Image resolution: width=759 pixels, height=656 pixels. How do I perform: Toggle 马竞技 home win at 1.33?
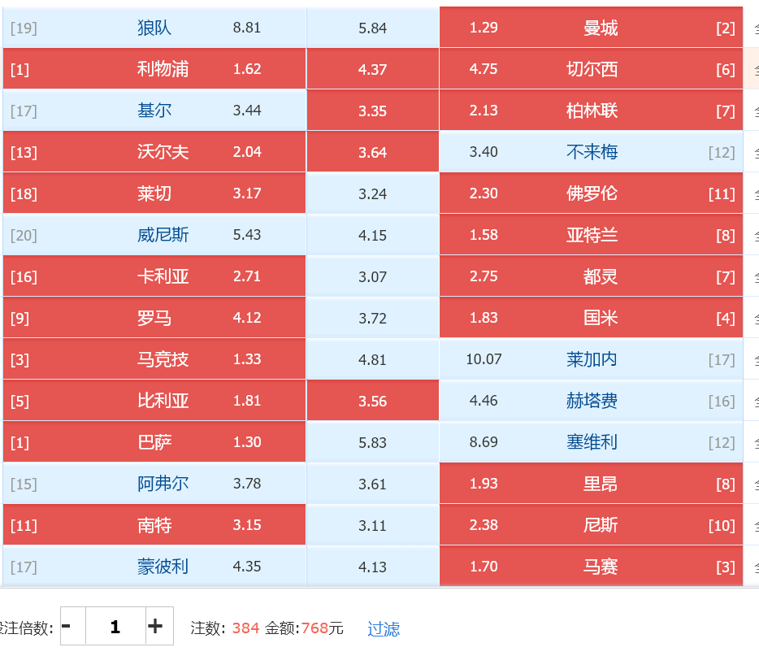tap(154, 359)
